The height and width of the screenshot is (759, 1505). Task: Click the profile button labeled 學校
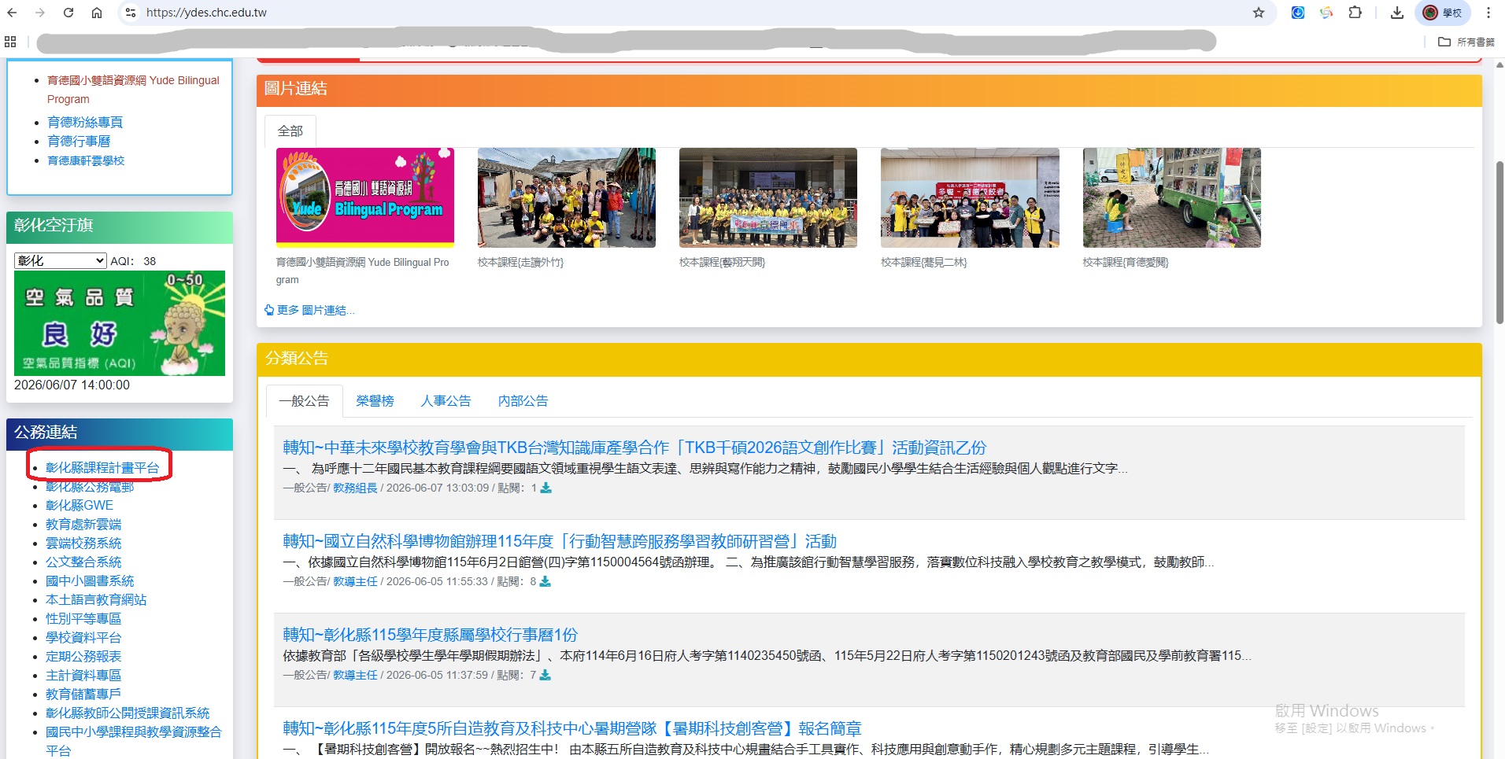point(1443,13)
